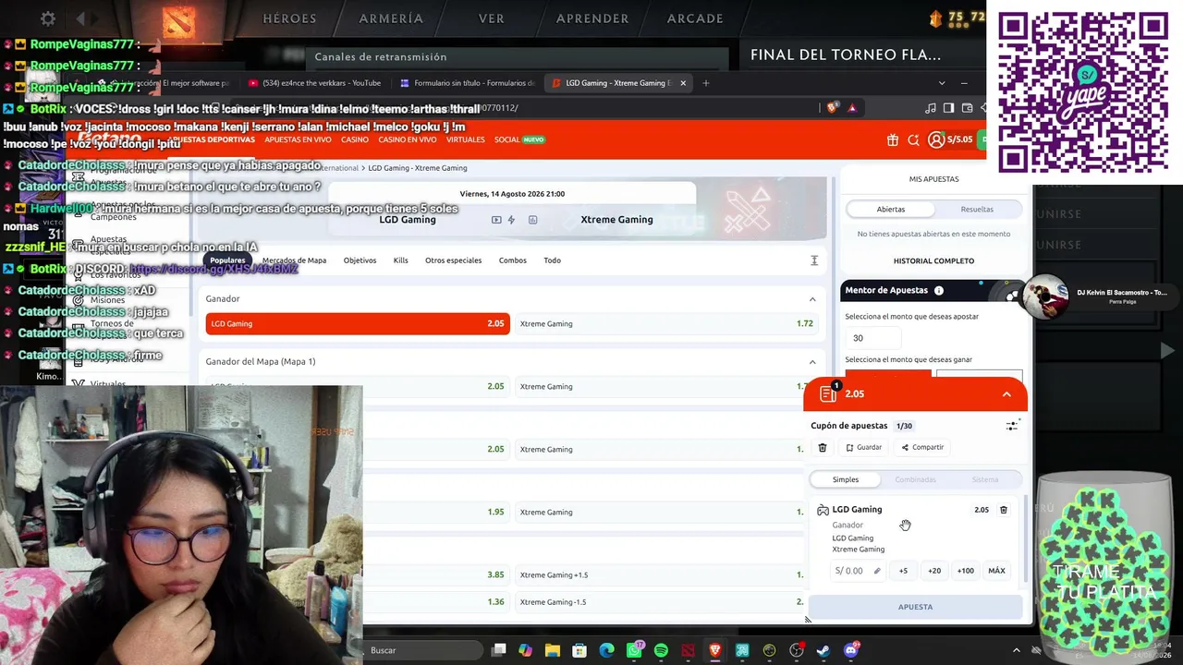The height and width of the screenshot is (665, 1183).
Task: Click Compartir to share the coupon
Action: pos(922,448)
